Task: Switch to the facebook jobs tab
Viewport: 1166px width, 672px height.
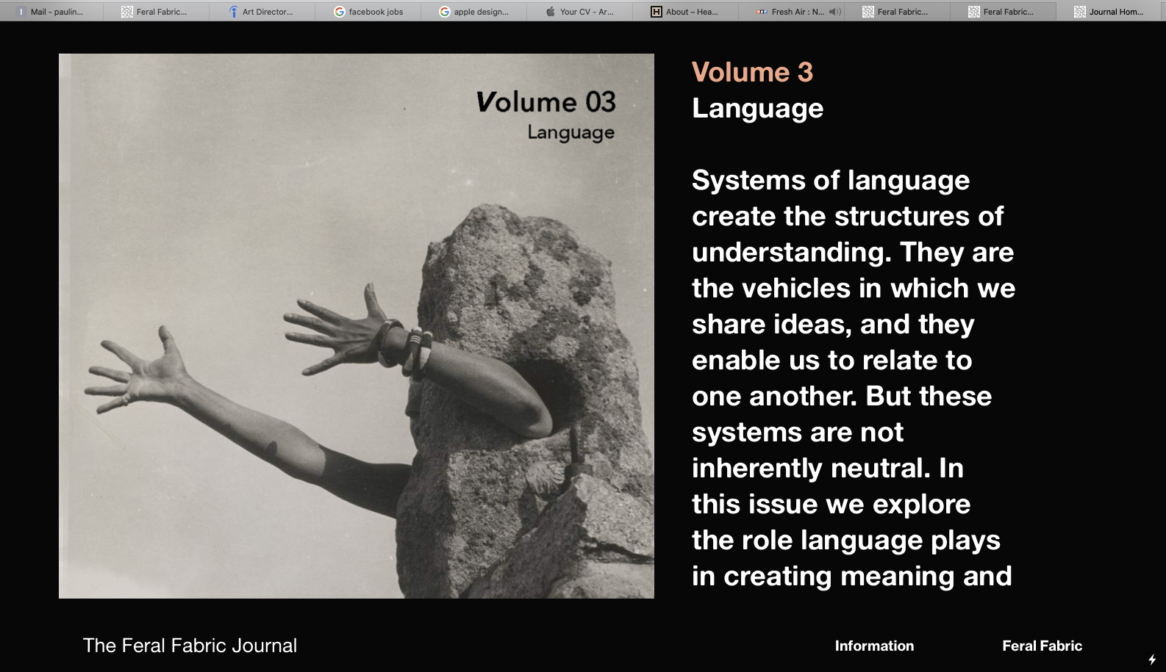Action: click(368, 11)
